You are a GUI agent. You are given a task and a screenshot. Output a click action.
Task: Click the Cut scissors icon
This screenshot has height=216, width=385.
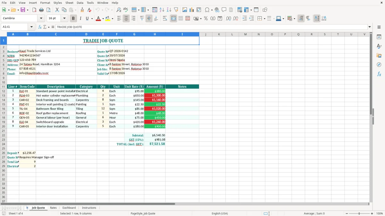(57, 10)
